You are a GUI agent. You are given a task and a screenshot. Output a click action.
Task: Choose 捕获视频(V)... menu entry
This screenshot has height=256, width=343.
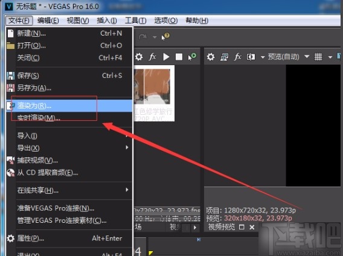point(69,161)
